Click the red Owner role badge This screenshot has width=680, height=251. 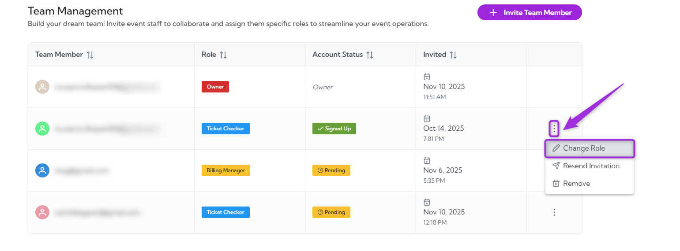(x=215, y=87)
